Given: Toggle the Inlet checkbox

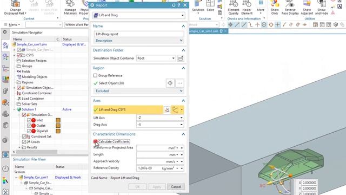Looking at the screenshot, I should coord(29,120).
